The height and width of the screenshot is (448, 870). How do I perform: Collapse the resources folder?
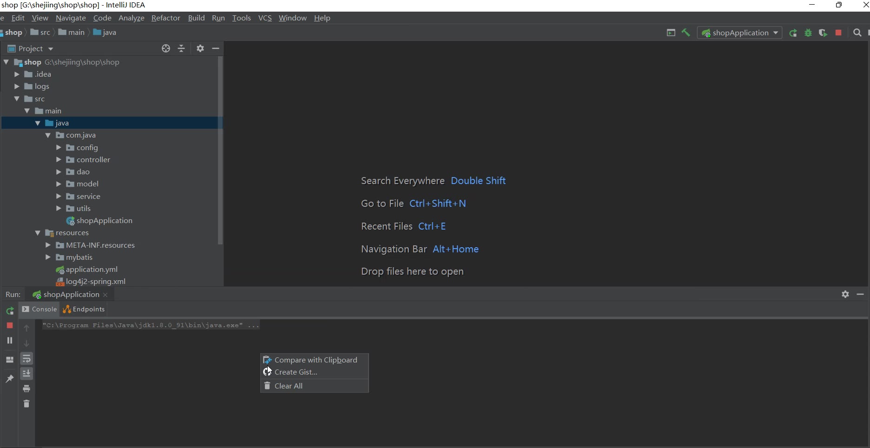pyautogui.click(x=38, y=233)
